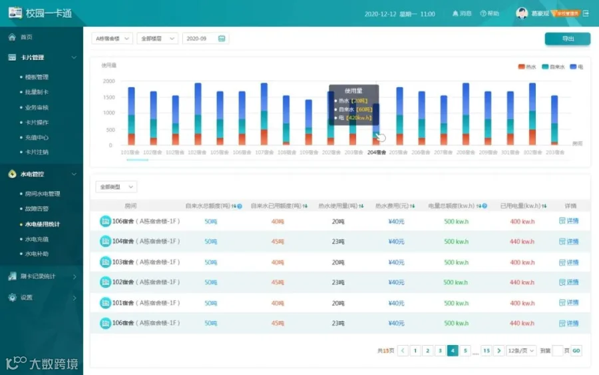Open 详情 link for 104宿舍 row
Image resolution: width=599 pixels, height=375 pixels.
coord(569,242)
